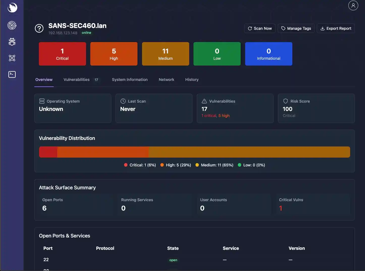The image size is (365, 271).
Task: Open the radar scan target sidebar icon
Action: pyautogui.click(x=12, y=25)
